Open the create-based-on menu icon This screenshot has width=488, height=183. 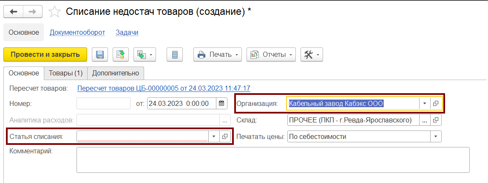pos(145,55)
